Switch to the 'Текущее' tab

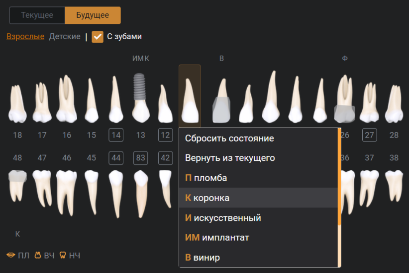pos(37,15)
